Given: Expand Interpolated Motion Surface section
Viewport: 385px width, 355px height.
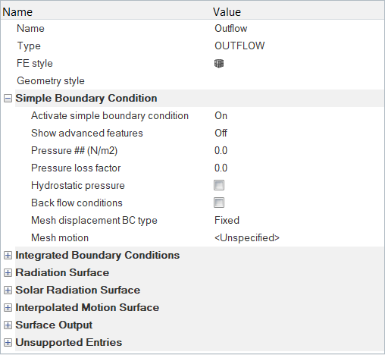Looking at the screenshot, I should coord(8,308).
